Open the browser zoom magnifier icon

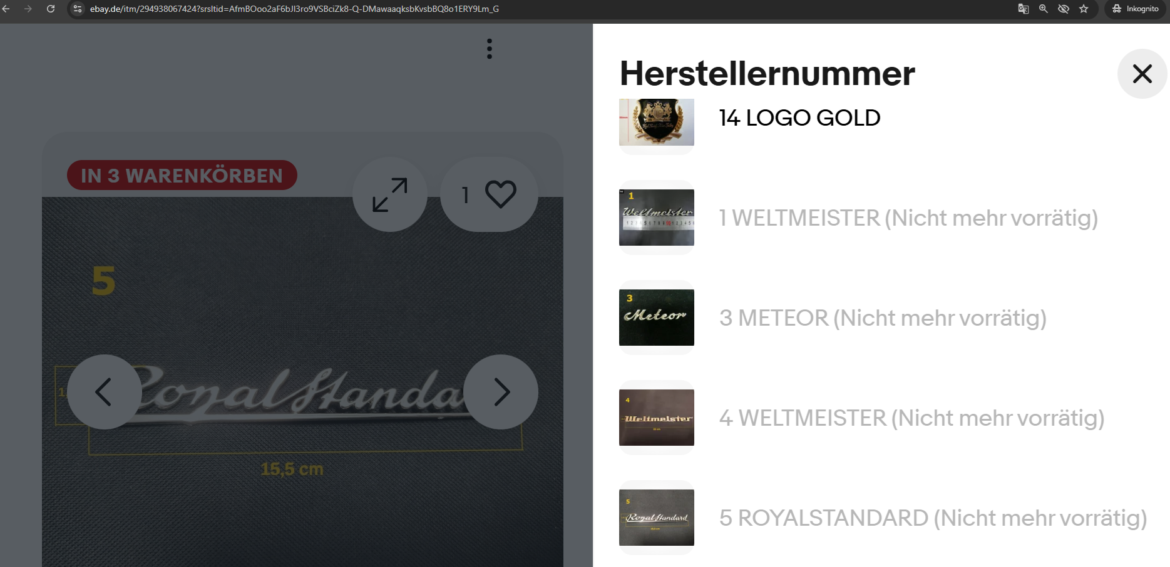coord(1044,9)
